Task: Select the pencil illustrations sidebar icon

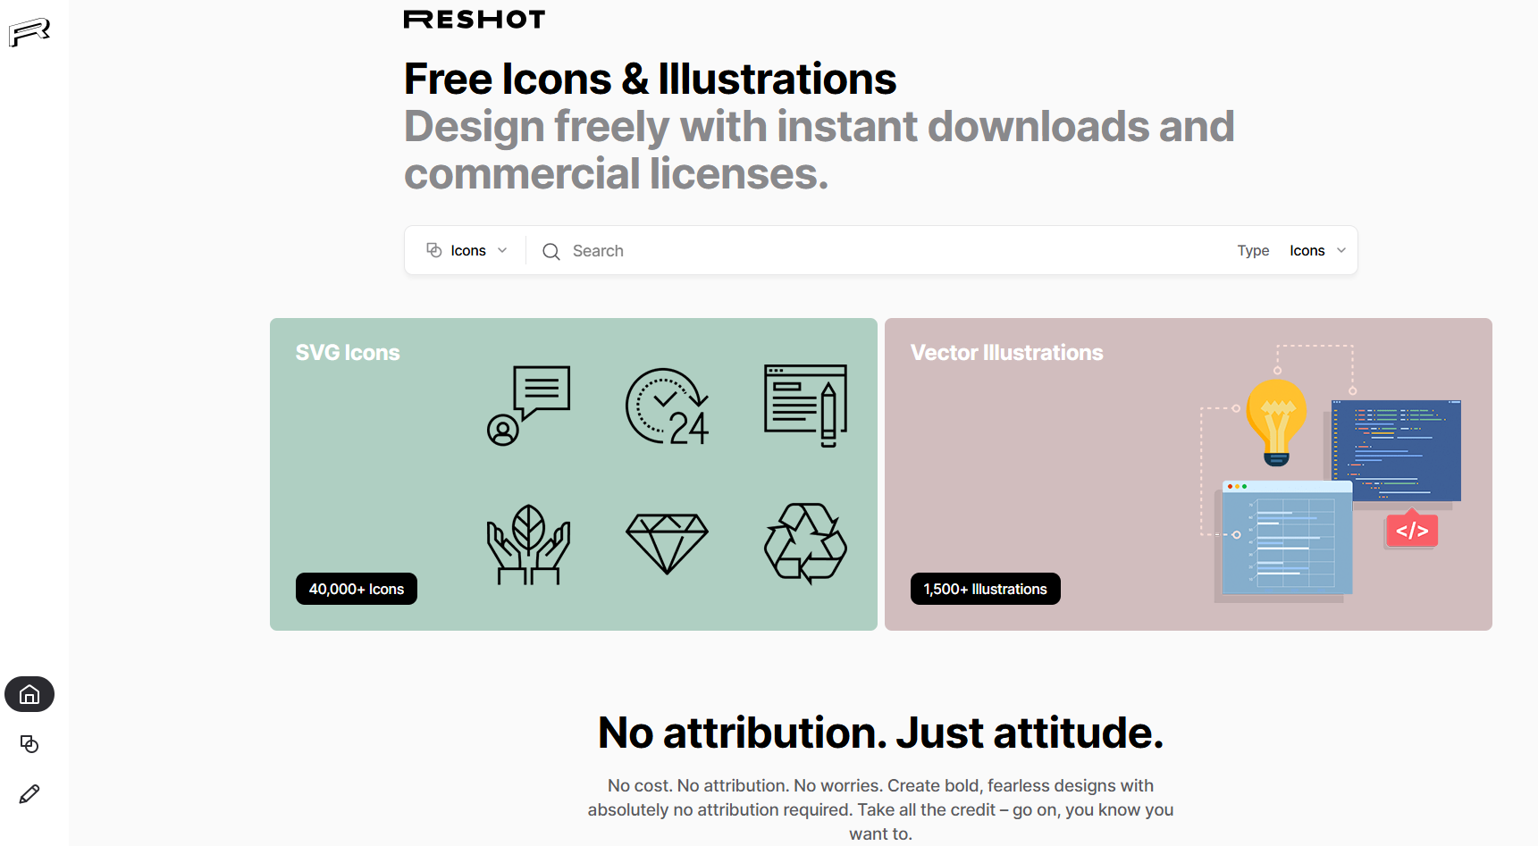Action: [29, 794]
